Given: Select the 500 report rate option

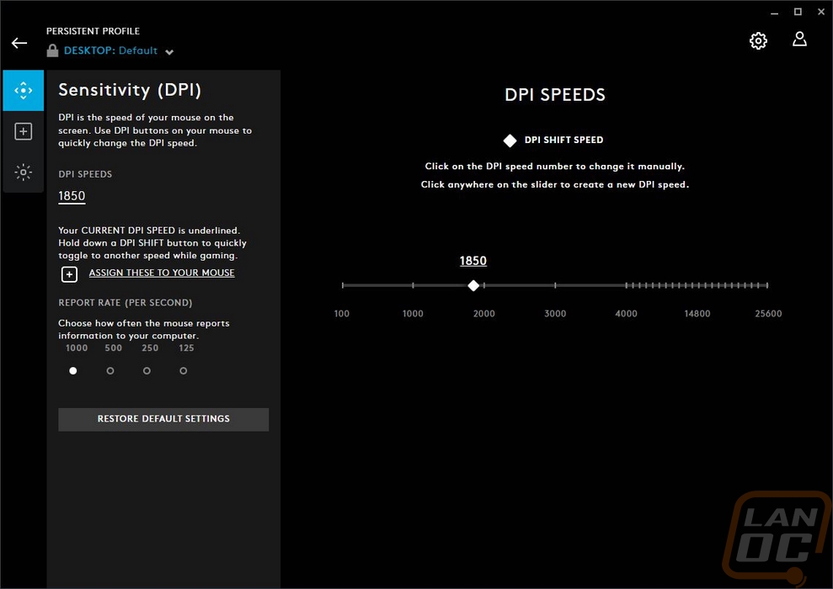Looking at the screenshot, I should [x=110, y=370].
